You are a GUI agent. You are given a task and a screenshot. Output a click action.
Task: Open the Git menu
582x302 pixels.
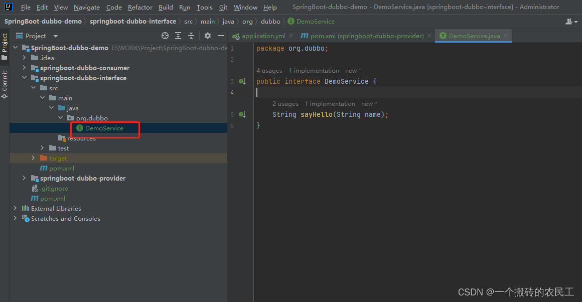pos(223,7)
